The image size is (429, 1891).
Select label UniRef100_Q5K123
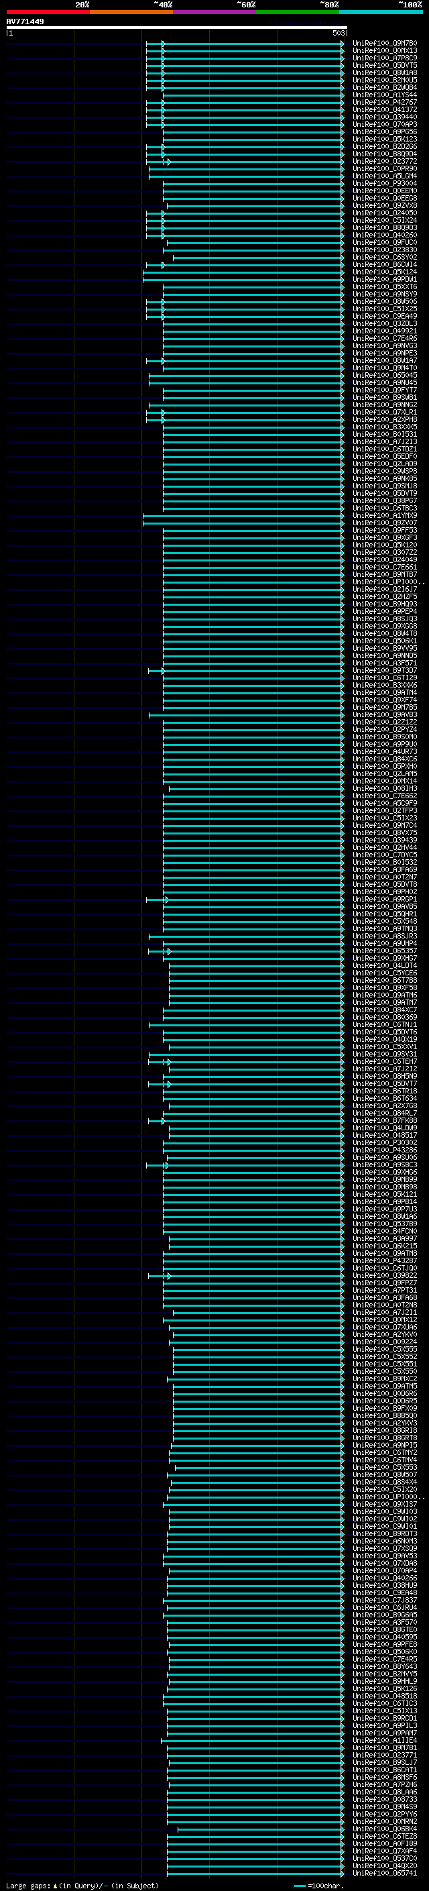click(x=384, y=139)
